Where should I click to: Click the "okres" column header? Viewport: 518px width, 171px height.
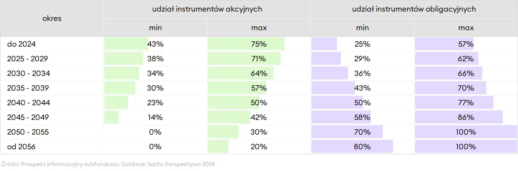(x=52, y=18)
